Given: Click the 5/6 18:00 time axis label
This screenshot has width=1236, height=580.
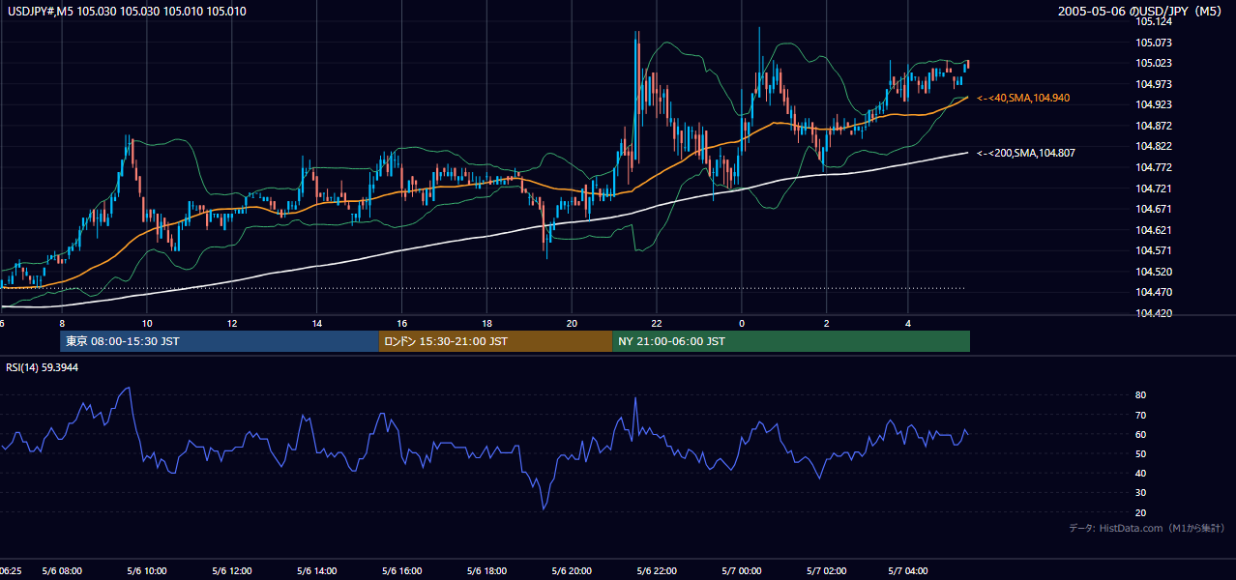Looking at the screenshot, I should 486,571.
